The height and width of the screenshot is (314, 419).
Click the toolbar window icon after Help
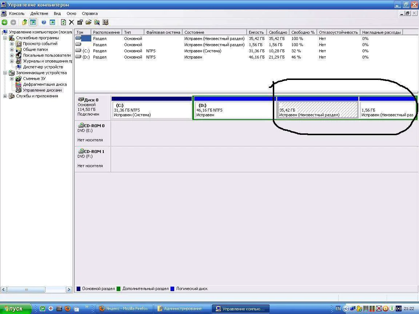click(x=52, y=23)
